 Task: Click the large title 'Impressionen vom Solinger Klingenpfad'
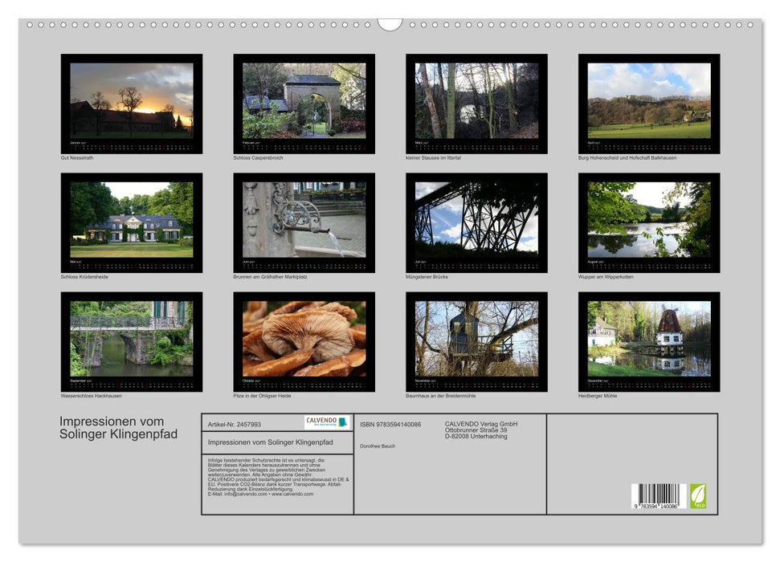tap(118, 428)
